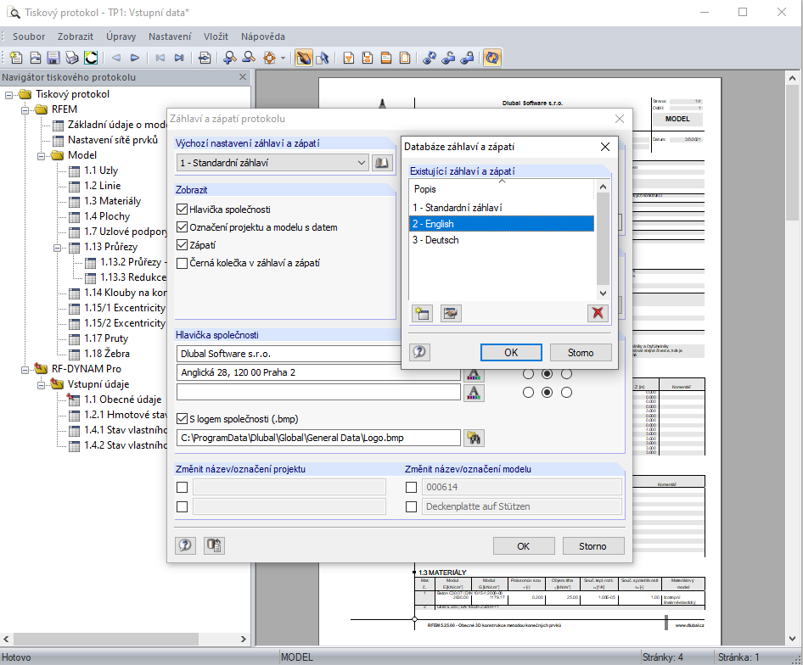Check checkbox beside Deckenplatte auf Stützen
The image size is (803, 665).
tap(411, 507)
